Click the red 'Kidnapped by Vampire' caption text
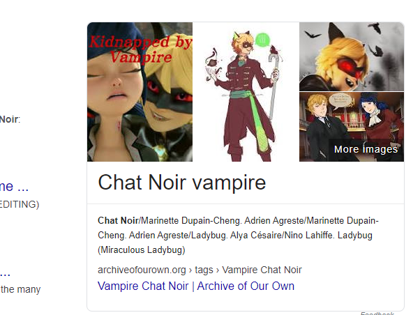The width and height of the screenshot is (420, 315). point(140,49)
